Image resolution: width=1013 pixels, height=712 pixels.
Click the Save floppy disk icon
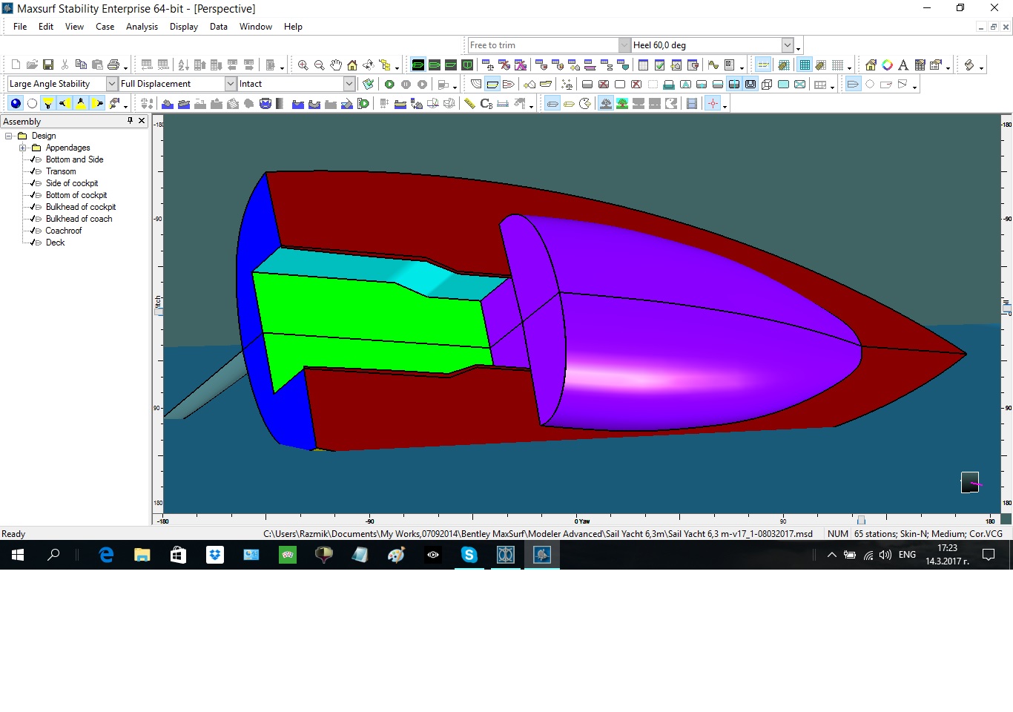tap(48, 65)
